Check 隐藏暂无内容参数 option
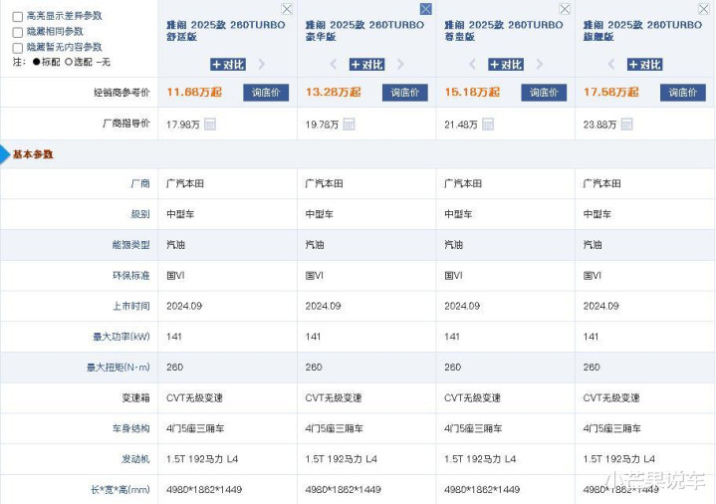The width and height of the screenshot is (716, 504). pos(18,48)
